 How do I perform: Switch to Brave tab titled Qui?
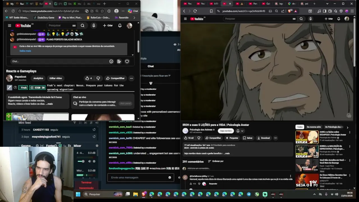pos(266,4)
